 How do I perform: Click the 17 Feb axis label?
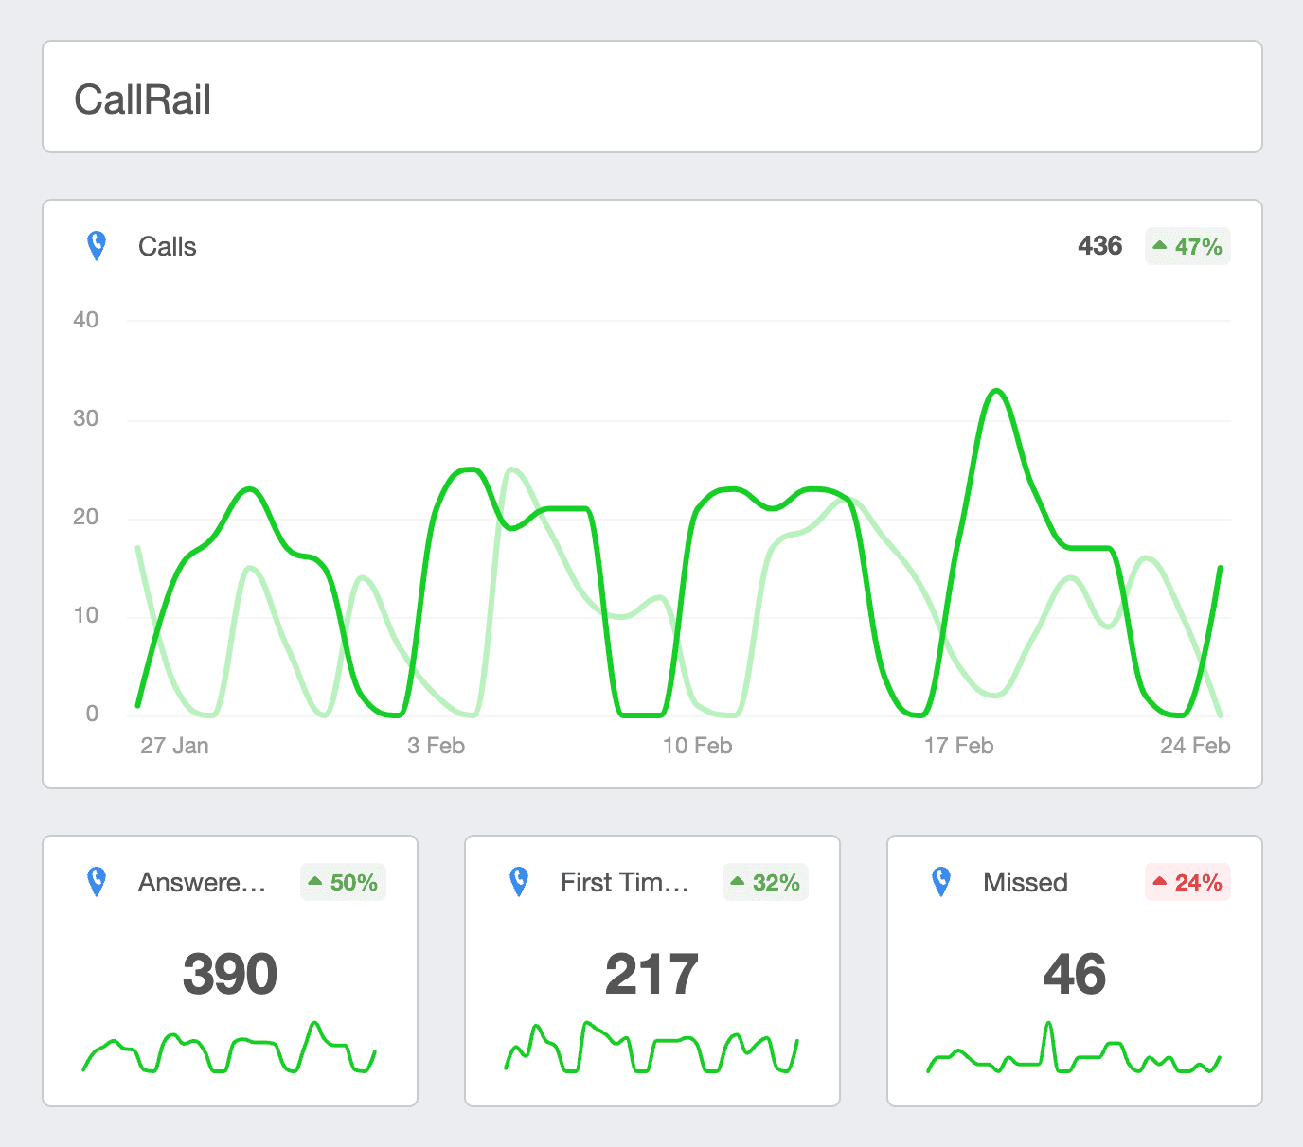[x=959, y=745]
